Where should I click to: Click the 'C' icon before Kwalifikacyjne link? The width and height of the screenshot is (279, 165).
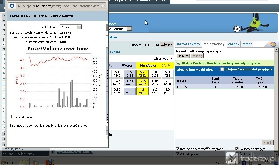[x=53, y=152]
